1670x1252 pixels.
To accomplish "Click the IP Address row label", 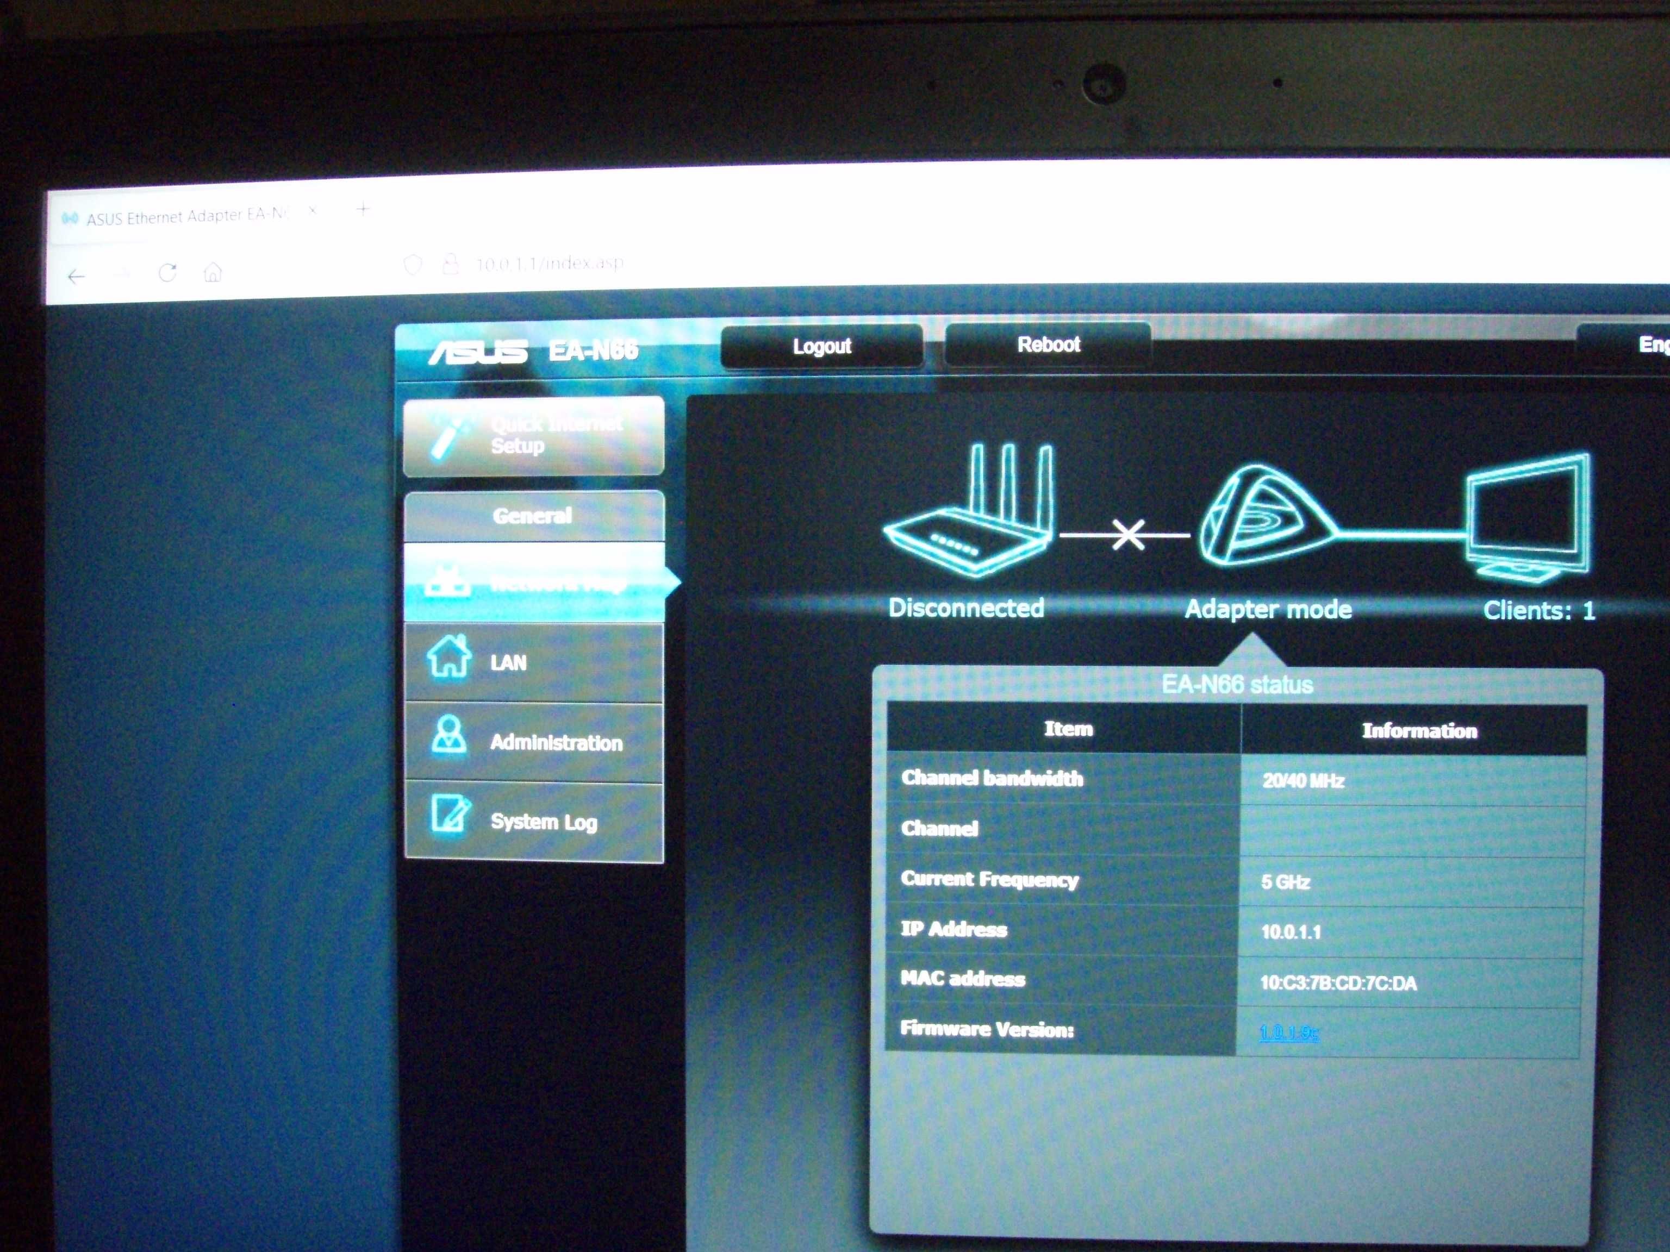I will coord(954,929).
